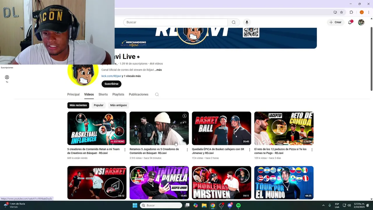Open title '5 creadores de Contenido Retan a mi Team'
Viewport: 373px width, 210px height.
(94, 151)
